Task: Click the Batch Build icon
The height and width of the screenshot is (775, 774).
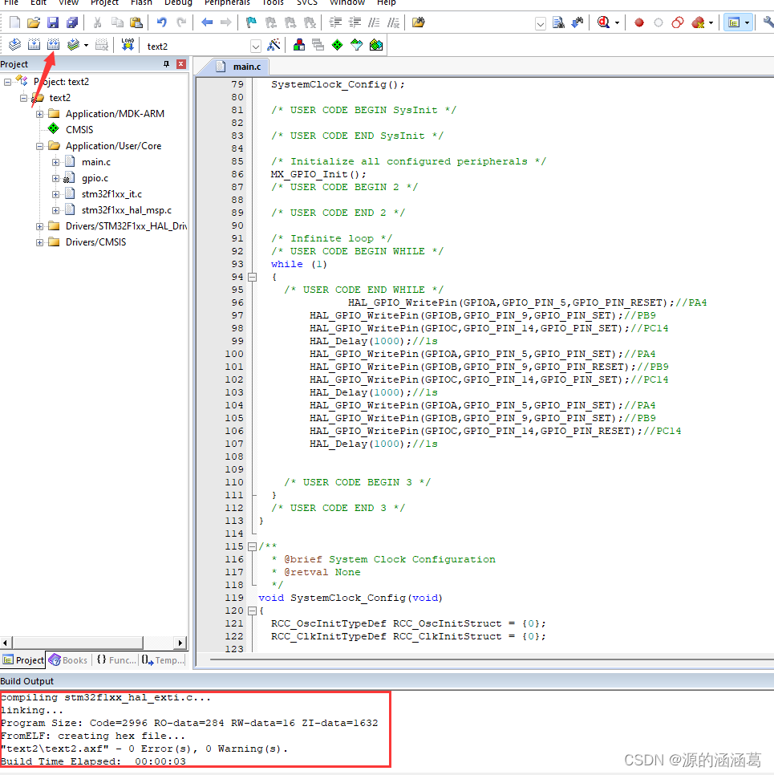Action: coord(73,45)
